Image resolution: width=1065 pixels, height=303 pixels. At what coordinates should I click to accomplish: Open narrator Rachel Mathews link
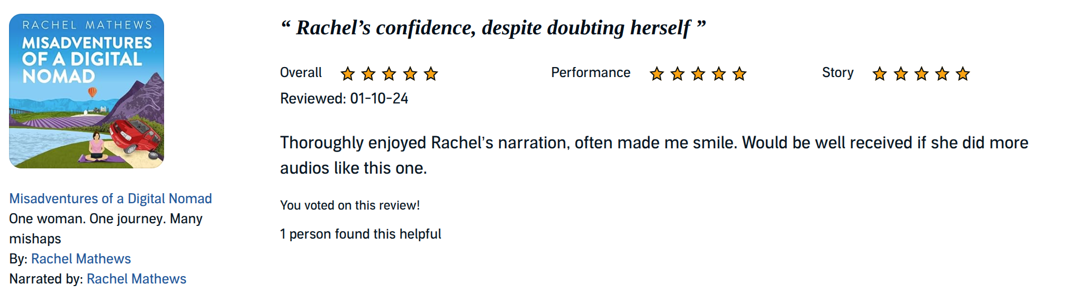pos(137,279)
